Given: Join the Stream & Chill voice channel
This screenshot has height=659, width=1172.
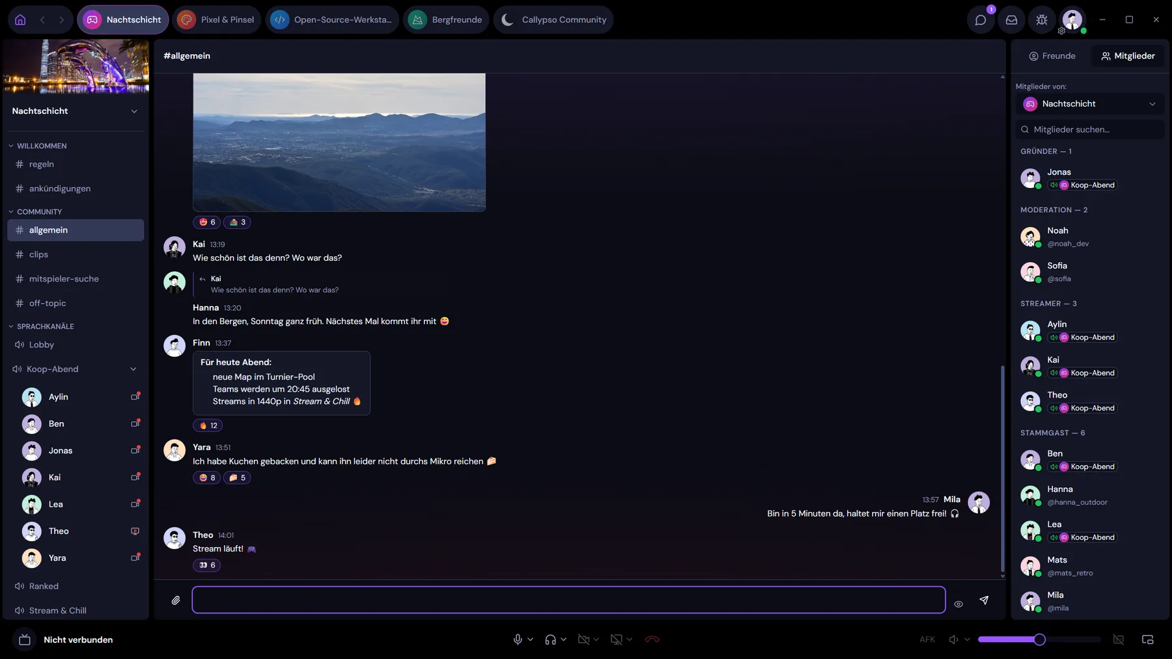Looking at the screenshot, I should click(76, 610).
